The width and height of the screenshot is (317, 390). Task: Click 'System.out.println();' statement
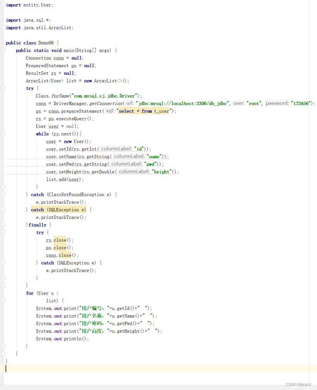coord(62,339)
